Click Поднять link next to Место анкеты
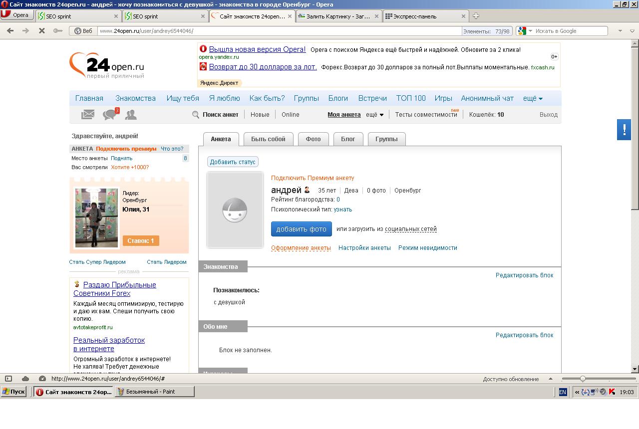This screenshot has height=429, width=639. [x=121, y=158]
